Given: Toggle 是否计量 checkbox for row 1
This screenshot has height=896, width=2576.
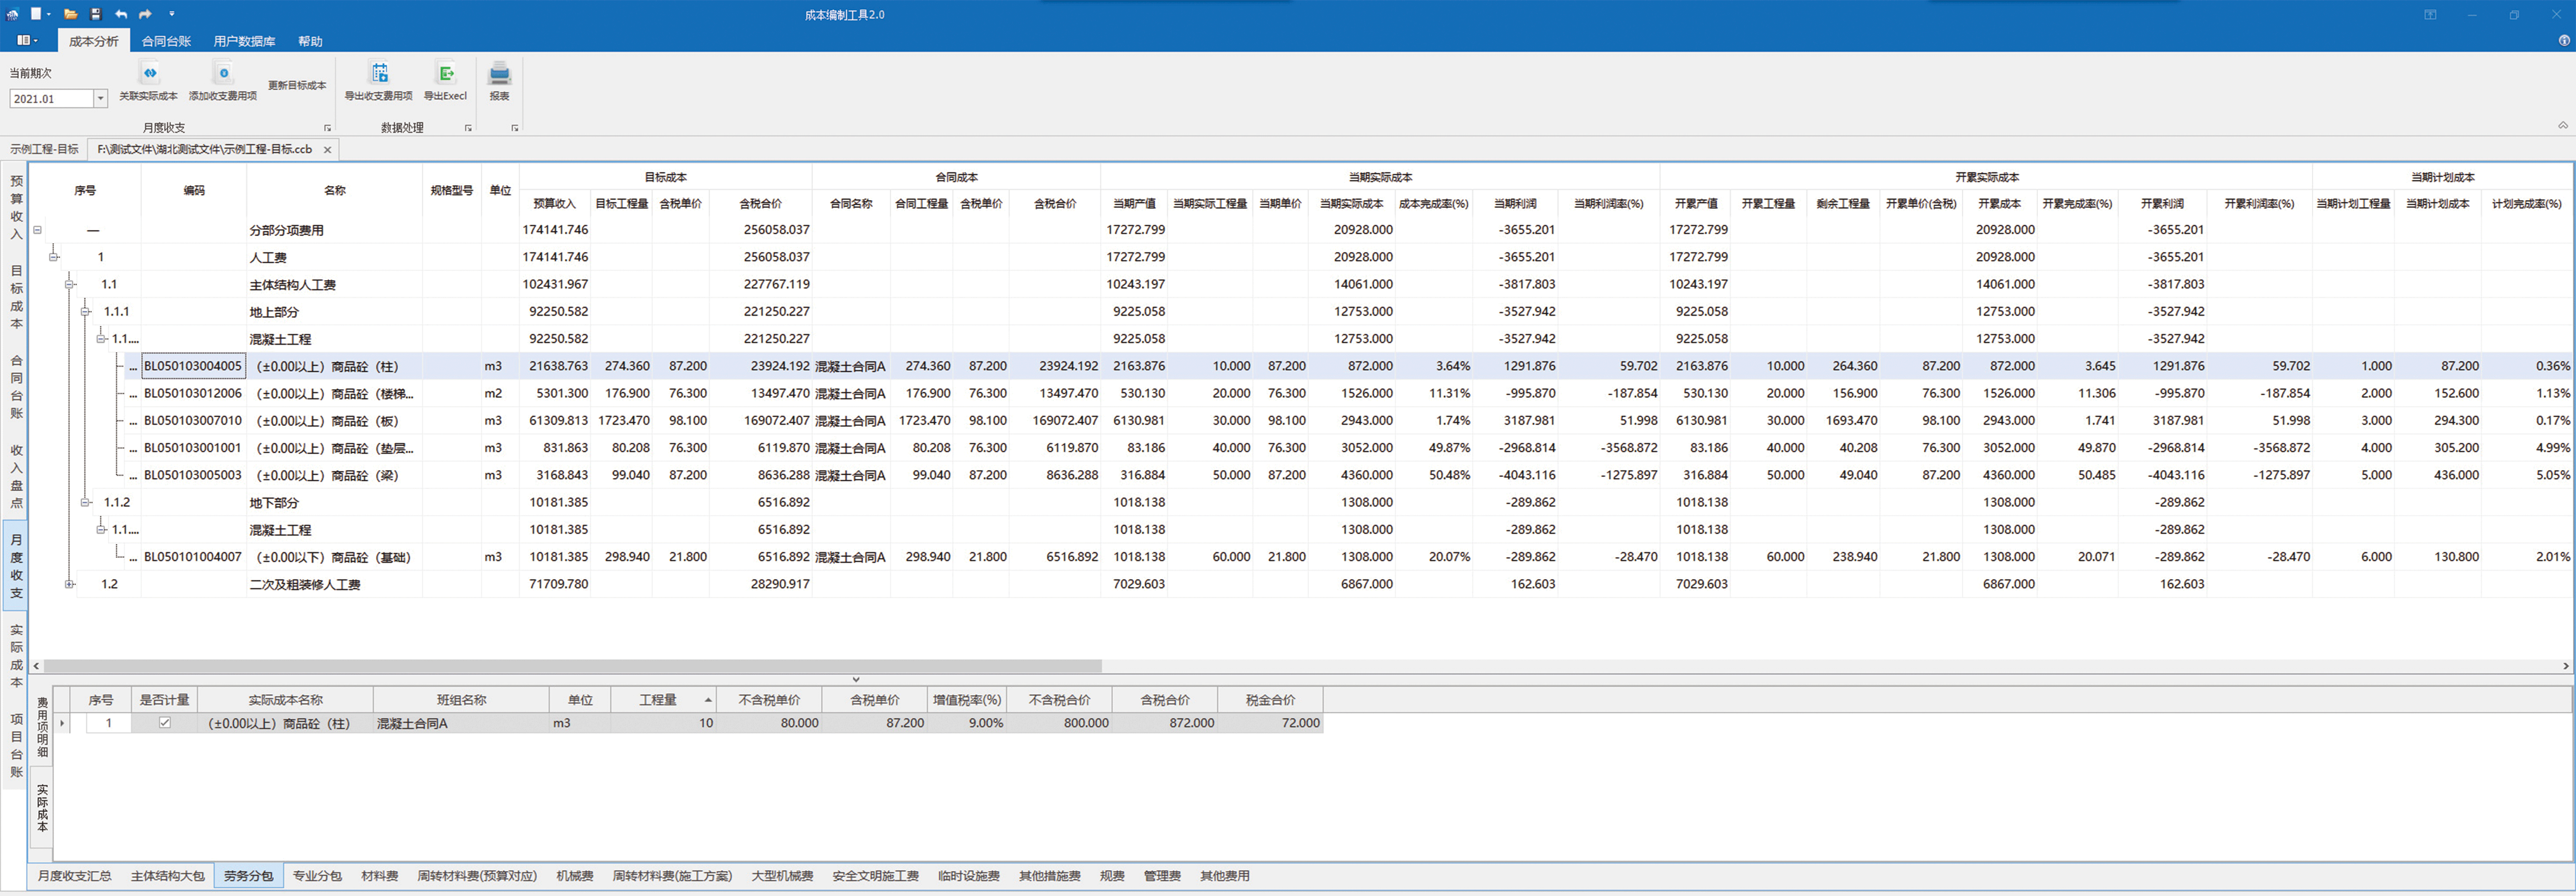Looking at the screenshot, I should point(165,722).
